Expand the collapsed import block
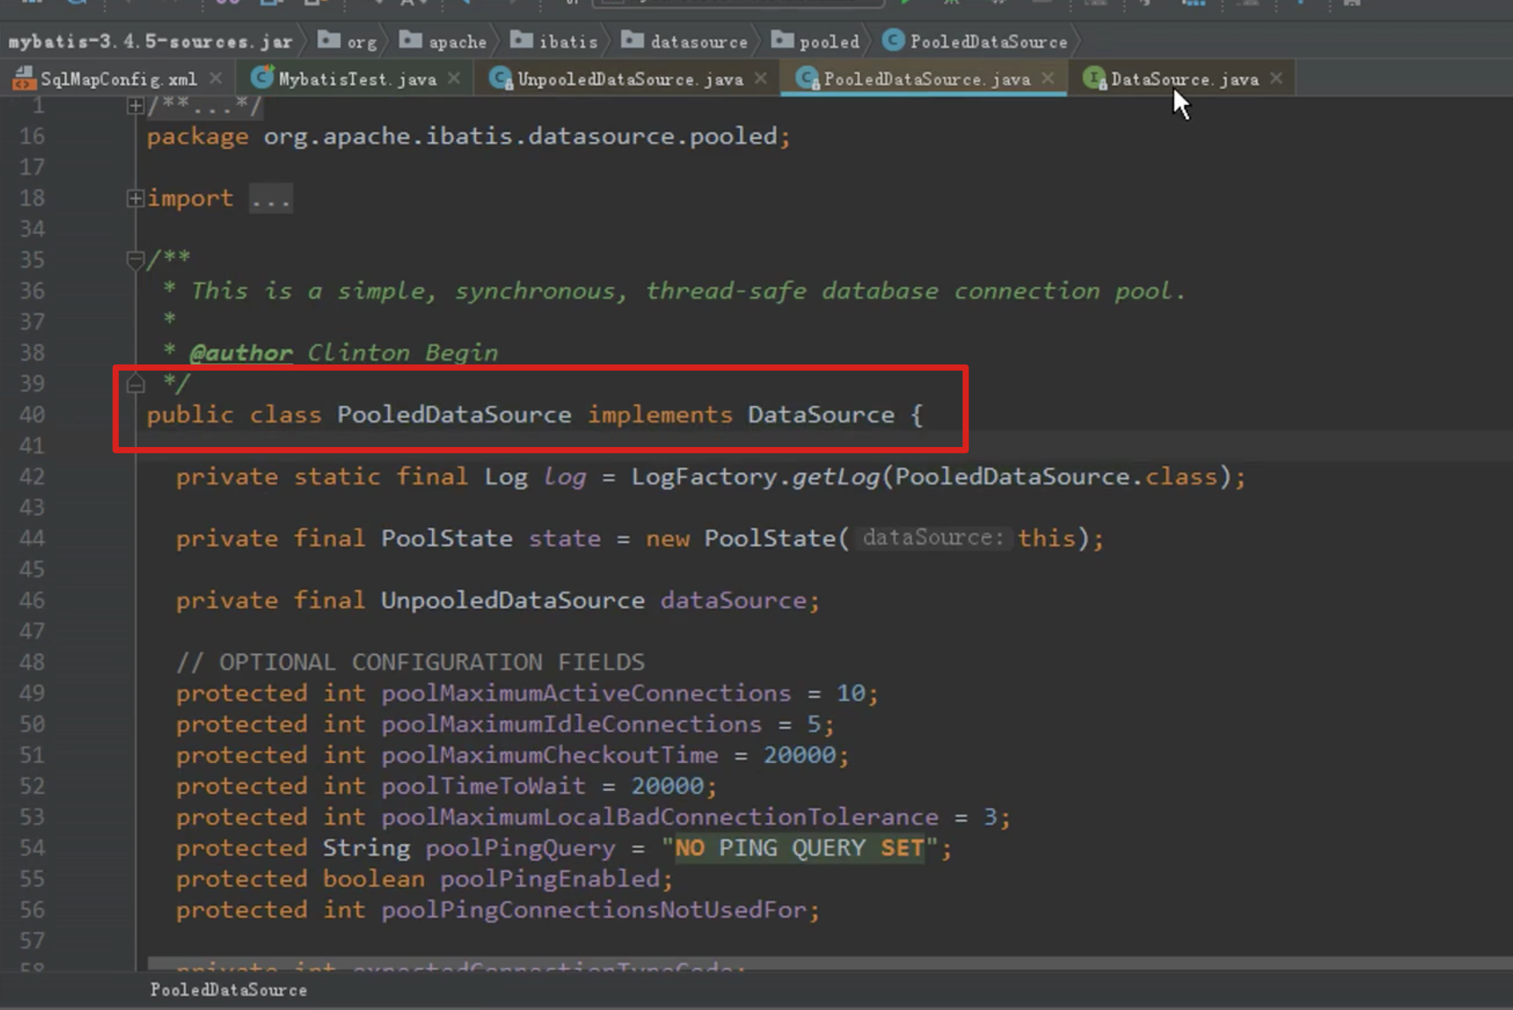The height and width of the screenshot is (1010, 1513). pyautogui.click(x=135, y=198)
